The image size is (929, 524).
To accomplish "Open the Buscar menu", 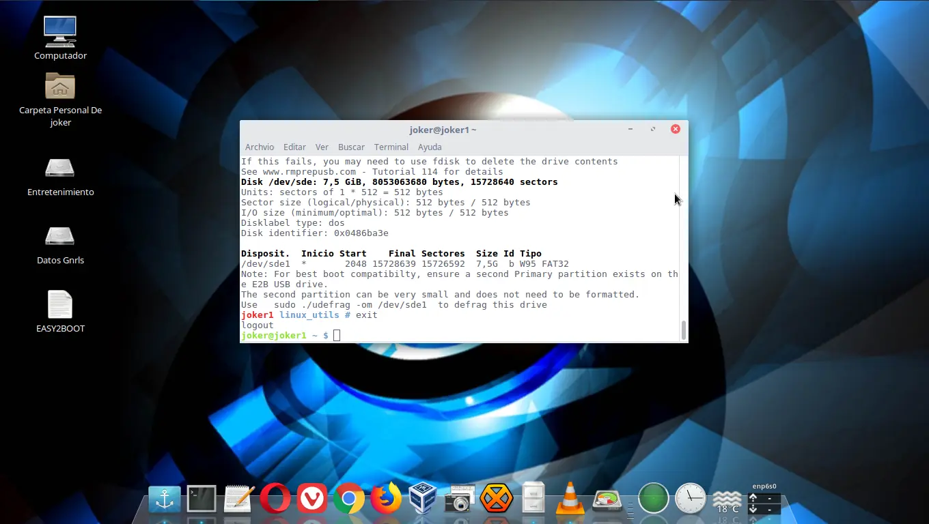I will click(x=351, y=147).
